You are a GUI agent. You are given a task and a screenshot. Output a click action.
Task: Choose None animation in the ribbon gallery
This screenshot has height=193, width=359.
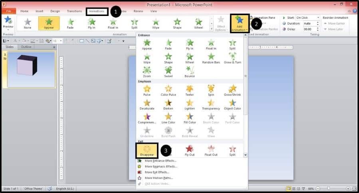point(28,24)
